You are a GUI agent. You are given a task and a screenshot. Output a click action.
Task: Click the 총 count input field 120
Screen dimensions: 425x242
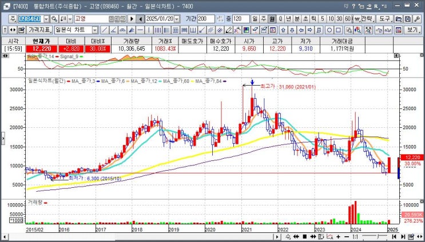[241, 19]
